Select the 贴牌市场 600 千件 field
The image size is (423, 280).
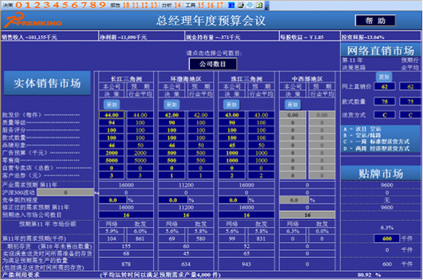(x=387, y=239)
